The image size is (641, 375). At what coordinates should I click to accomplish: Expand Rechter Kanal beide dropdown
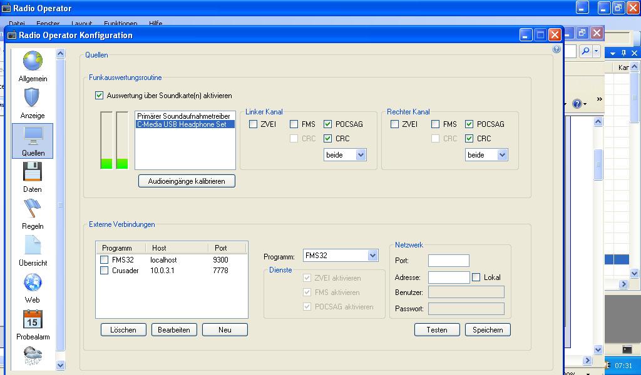coord(501,155)
